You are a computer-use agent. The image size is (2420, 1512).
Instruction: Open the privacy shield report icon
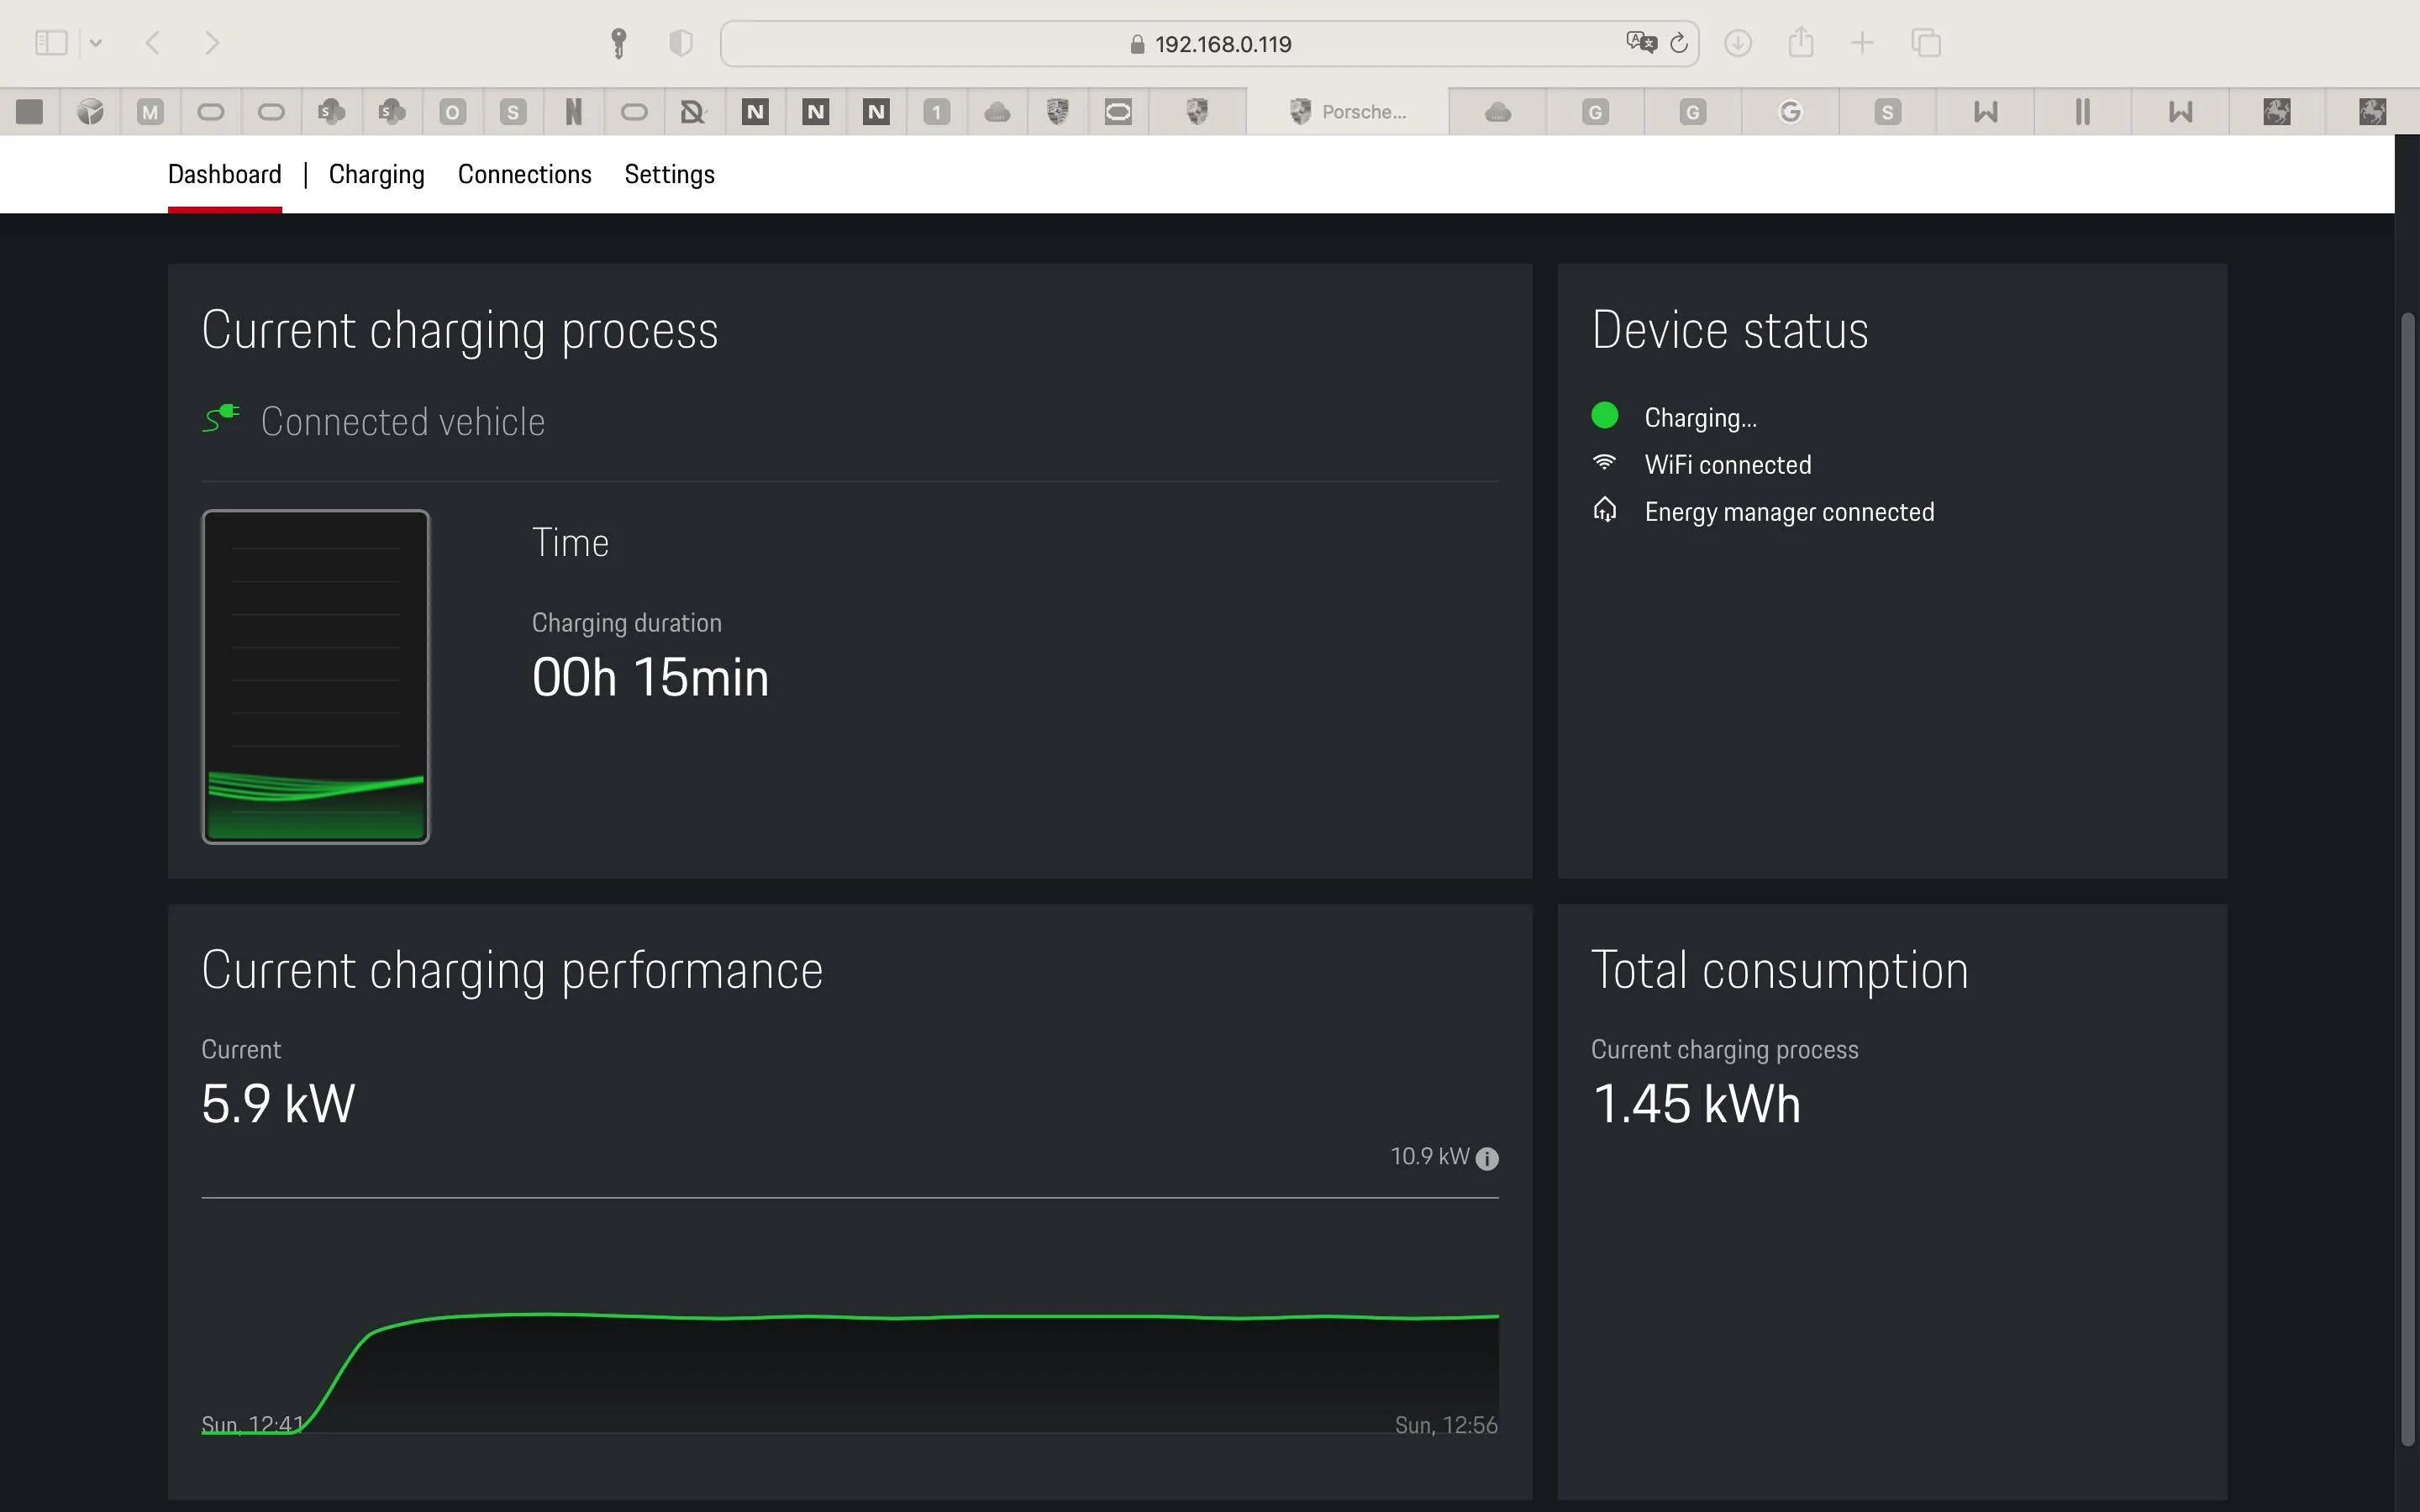pyautogui.click(x=681, y=43)
